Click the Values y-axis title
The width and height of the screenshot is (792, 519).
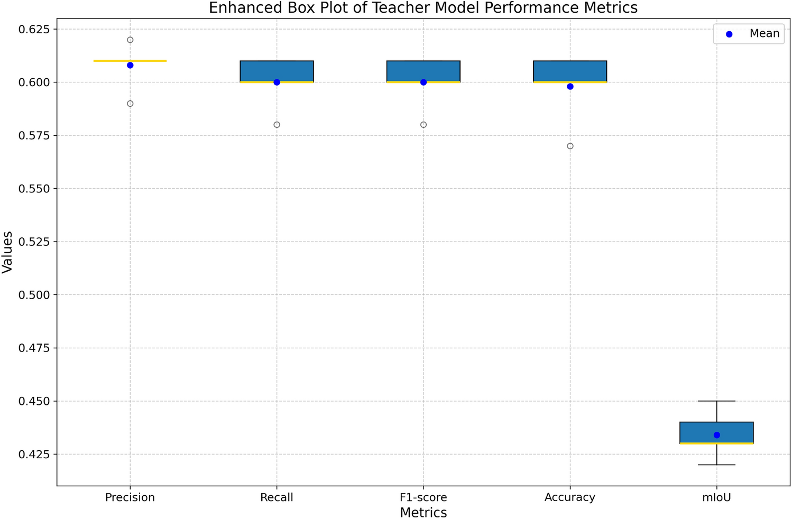click(x=7, y=252)
